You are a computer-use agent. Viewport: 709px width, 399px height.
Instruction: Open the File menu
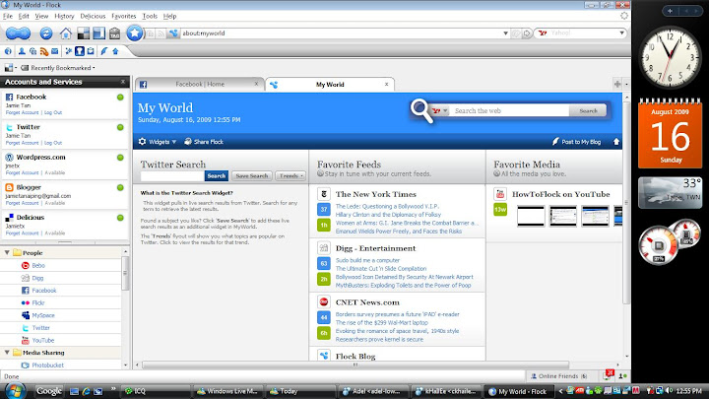click(x=8, y=17)
